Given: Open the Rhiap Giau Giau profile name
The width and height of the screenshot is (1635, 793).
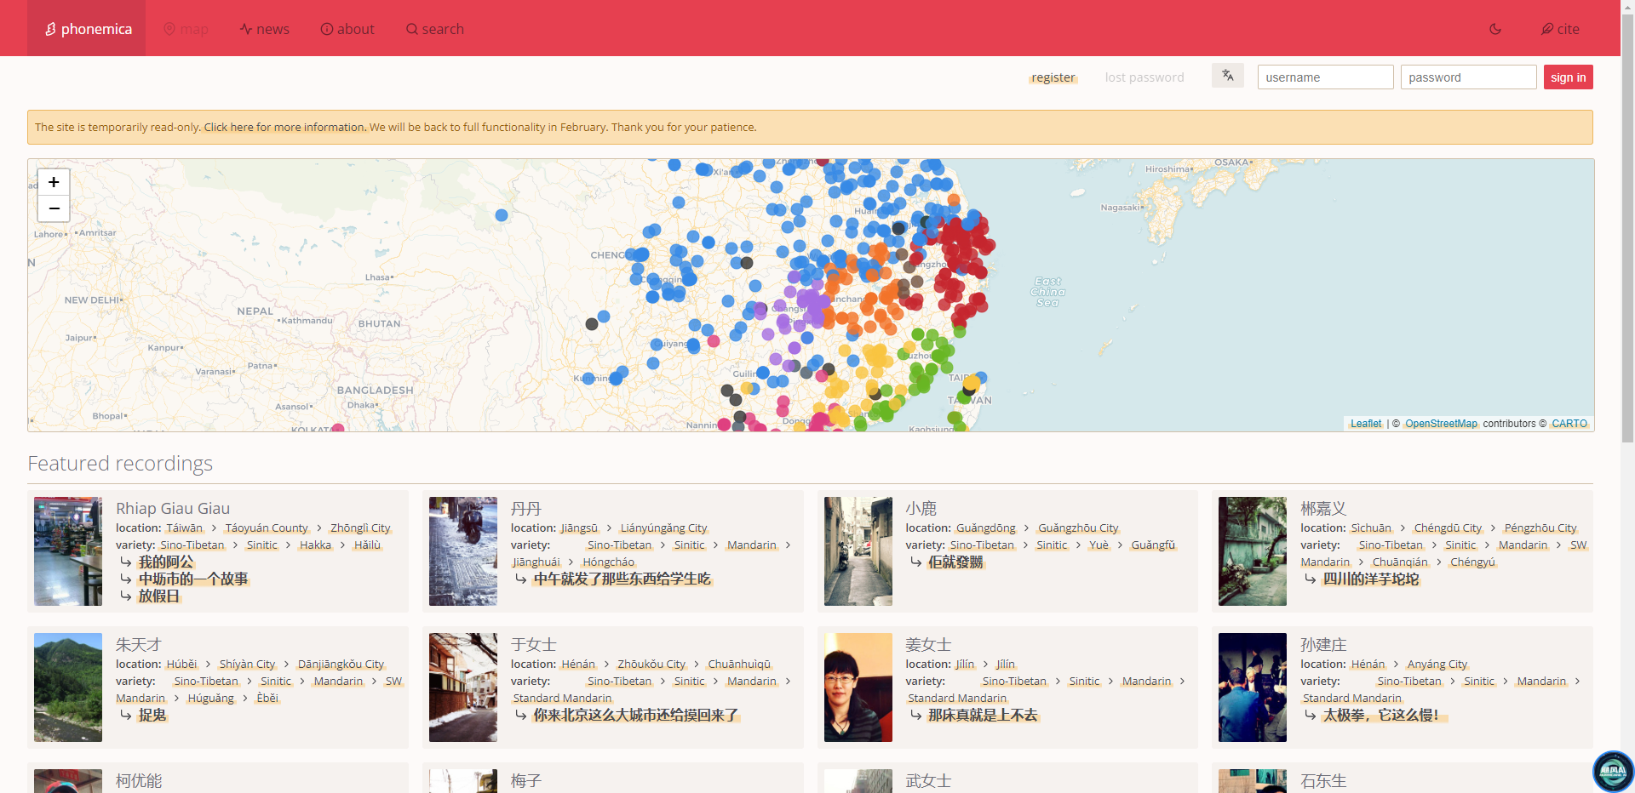Looking at the screenshot, I should click(x=173, y=509).
